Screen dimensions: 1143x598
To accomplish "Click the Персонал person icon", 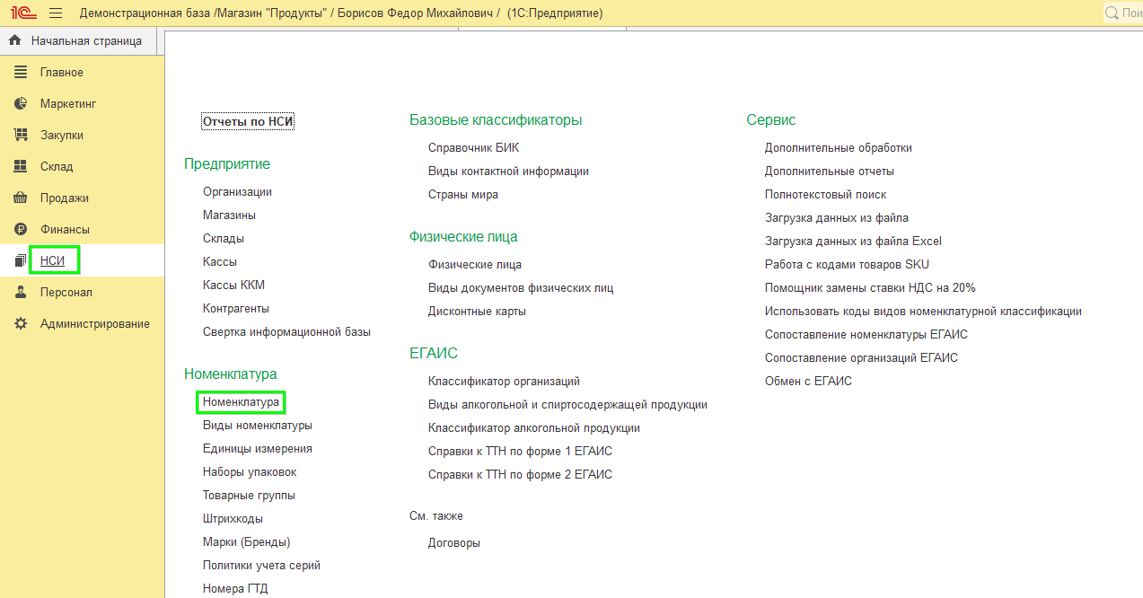I will [21, 292].
